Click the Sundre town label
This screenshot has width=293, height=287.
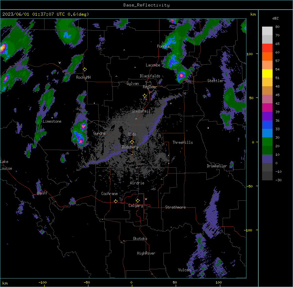(x=99, y=133)
